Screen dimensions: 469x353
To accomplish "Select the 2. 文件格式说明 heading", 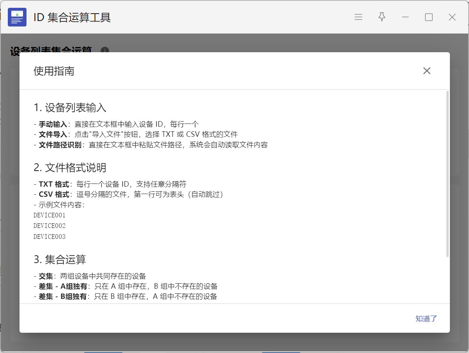I will pyautogui.click(x=70, y=168).
